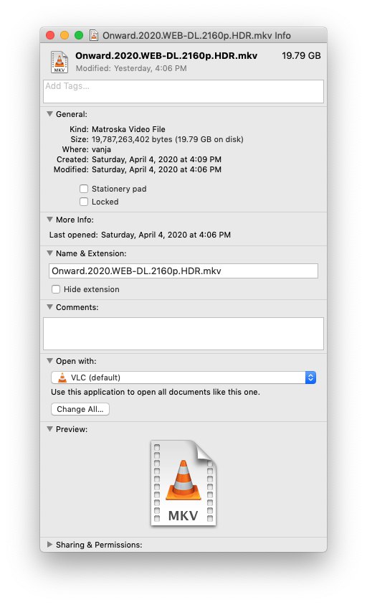Collapse the More Info section
This screenshot has height=605, width=367.
pos(49,219)
